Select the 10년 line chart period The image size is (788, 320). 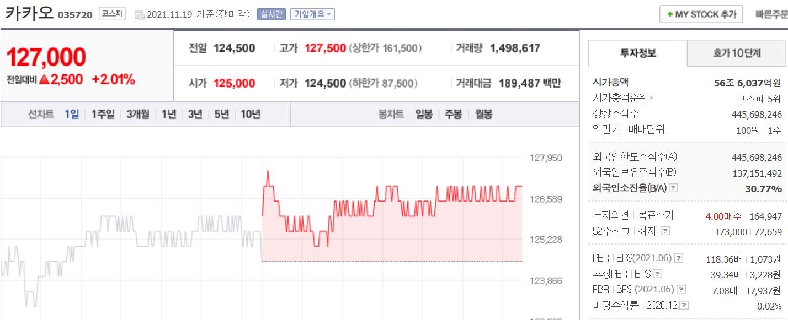(x=251, y=115)
